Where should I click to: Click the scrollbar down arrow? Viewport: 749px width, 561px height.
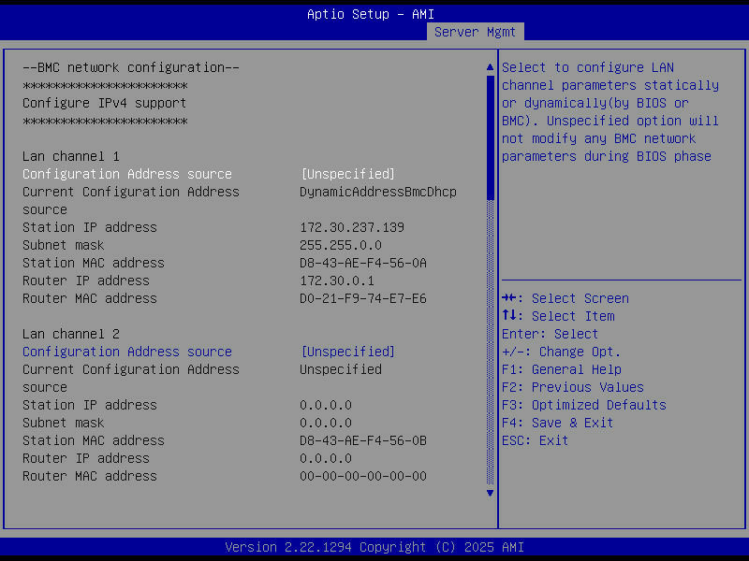[489, 493]
